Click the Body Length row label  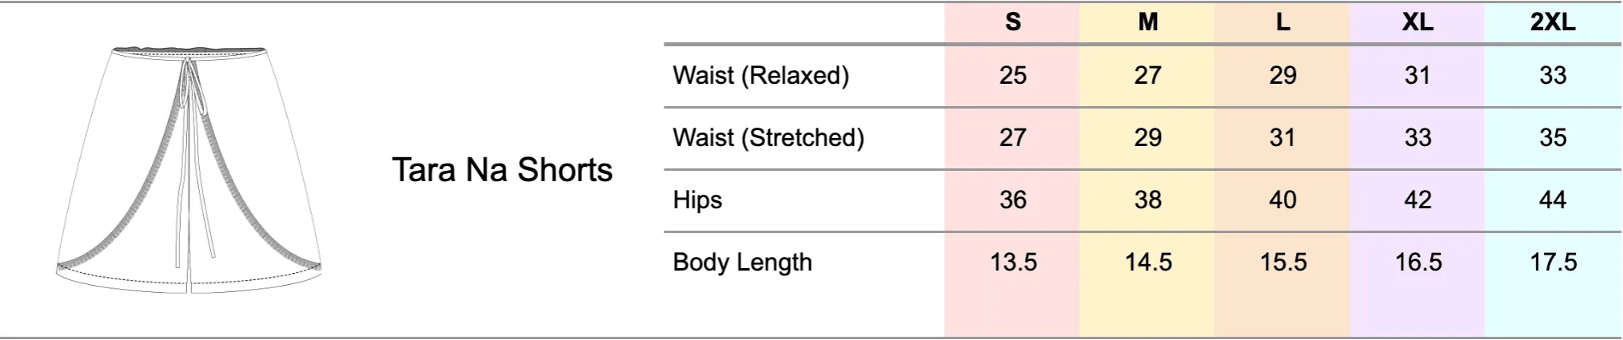(742, 263)
